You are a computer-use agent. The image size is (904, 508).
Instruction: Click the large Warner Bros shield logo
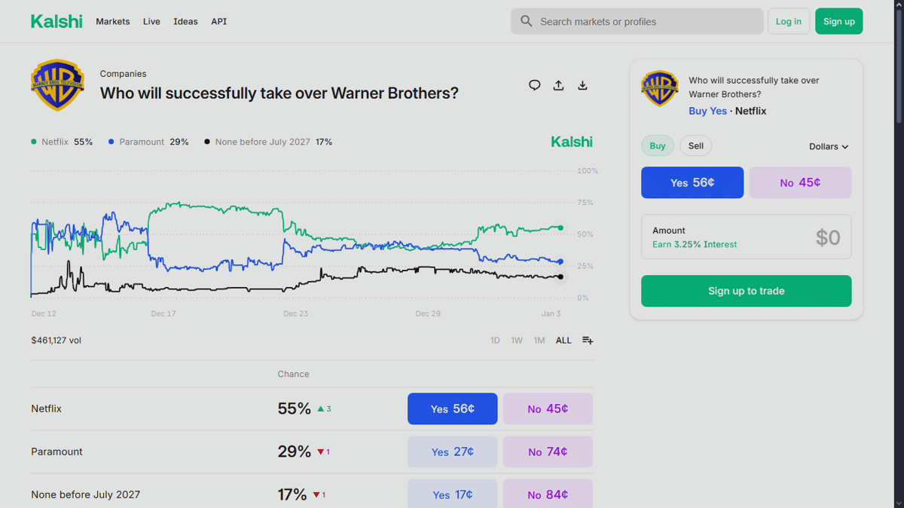57,84
